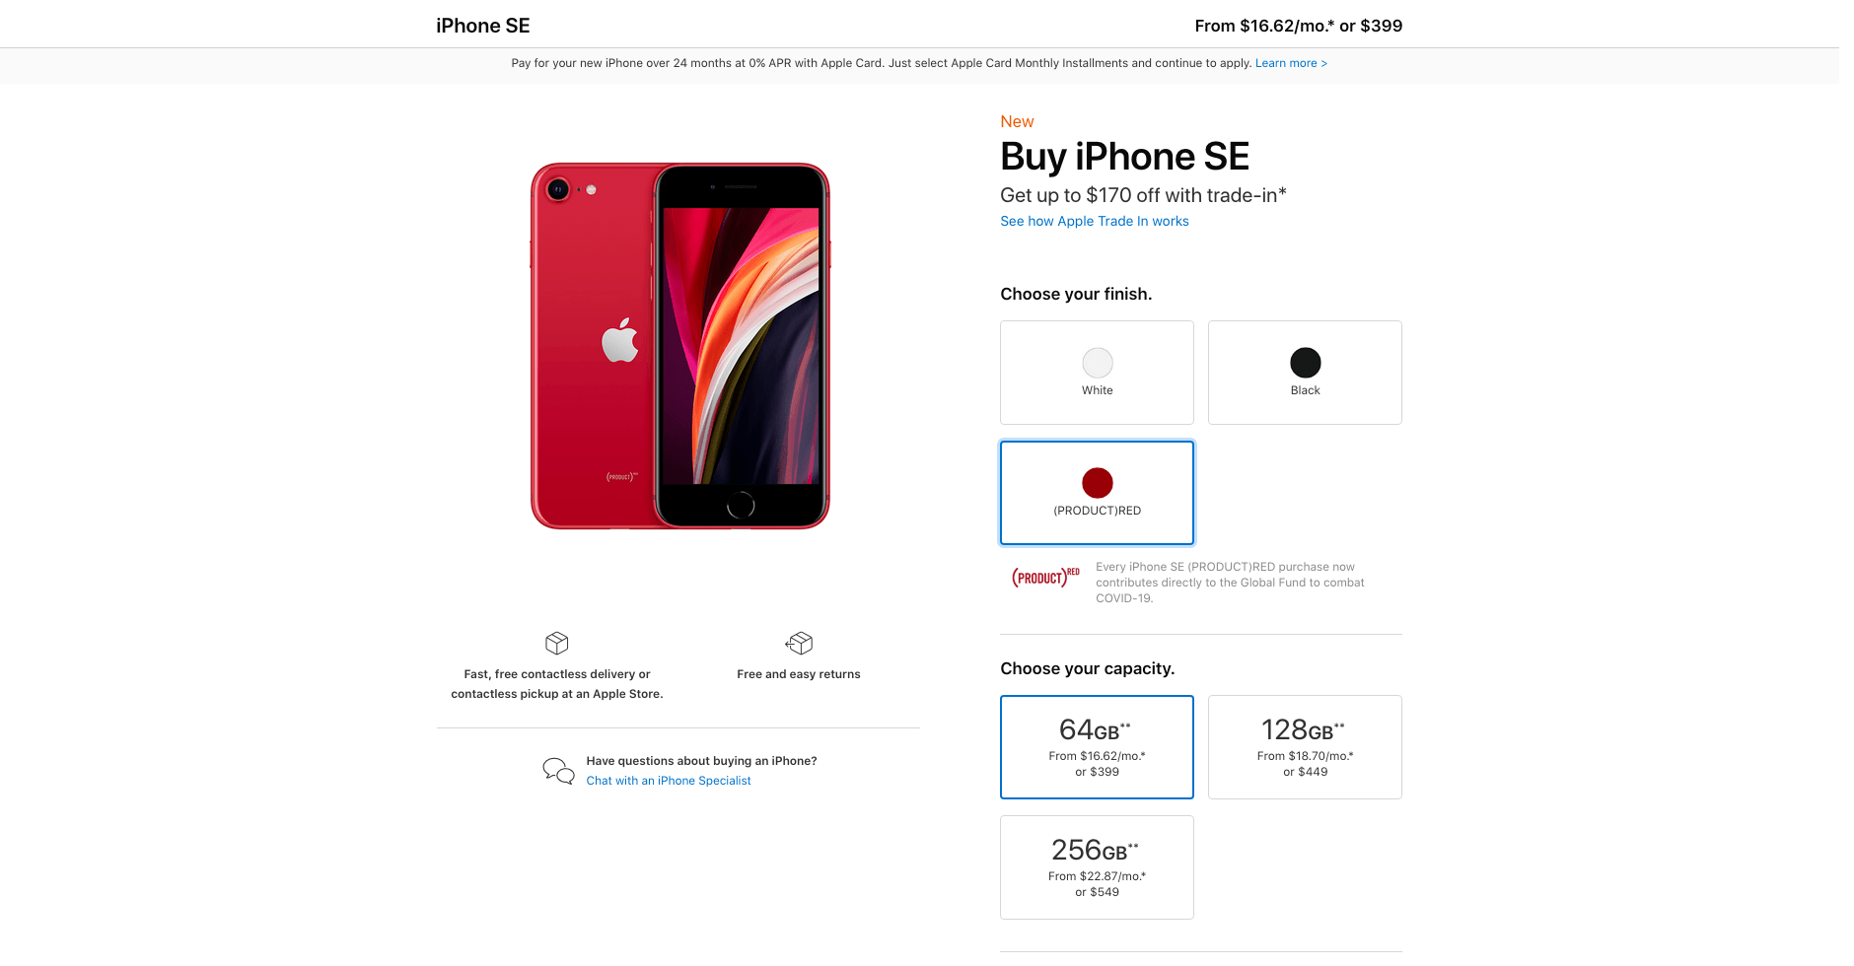
Task: Click the black color swatch circle
Action: [1304, 363]
